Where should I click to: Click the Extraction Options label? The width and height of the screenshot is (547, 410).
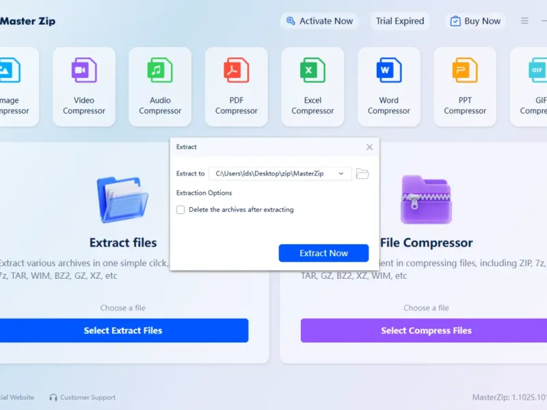(x=204, y=193)
